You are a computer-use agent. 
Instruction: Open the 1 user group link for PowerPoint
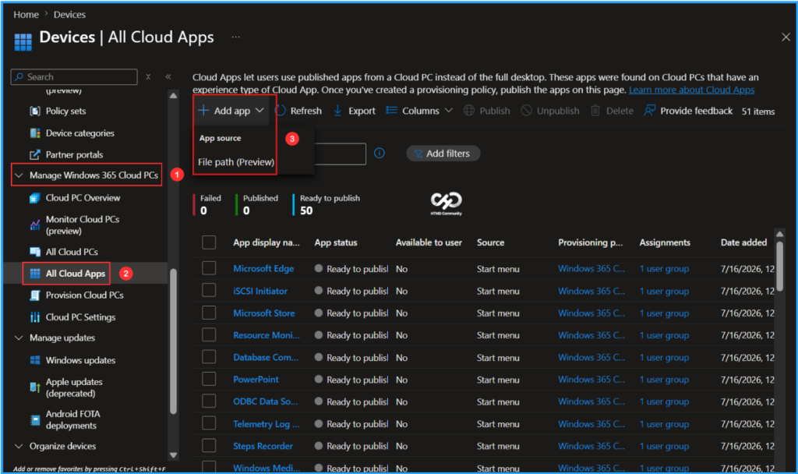coord(664,380)
